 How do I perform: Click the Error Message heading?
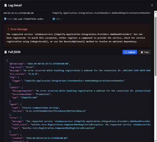pyautogui.click(x=19, y=29)
